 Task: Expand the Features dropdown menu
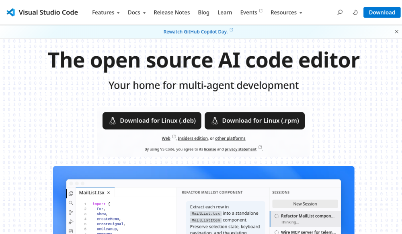pos(106,12)
